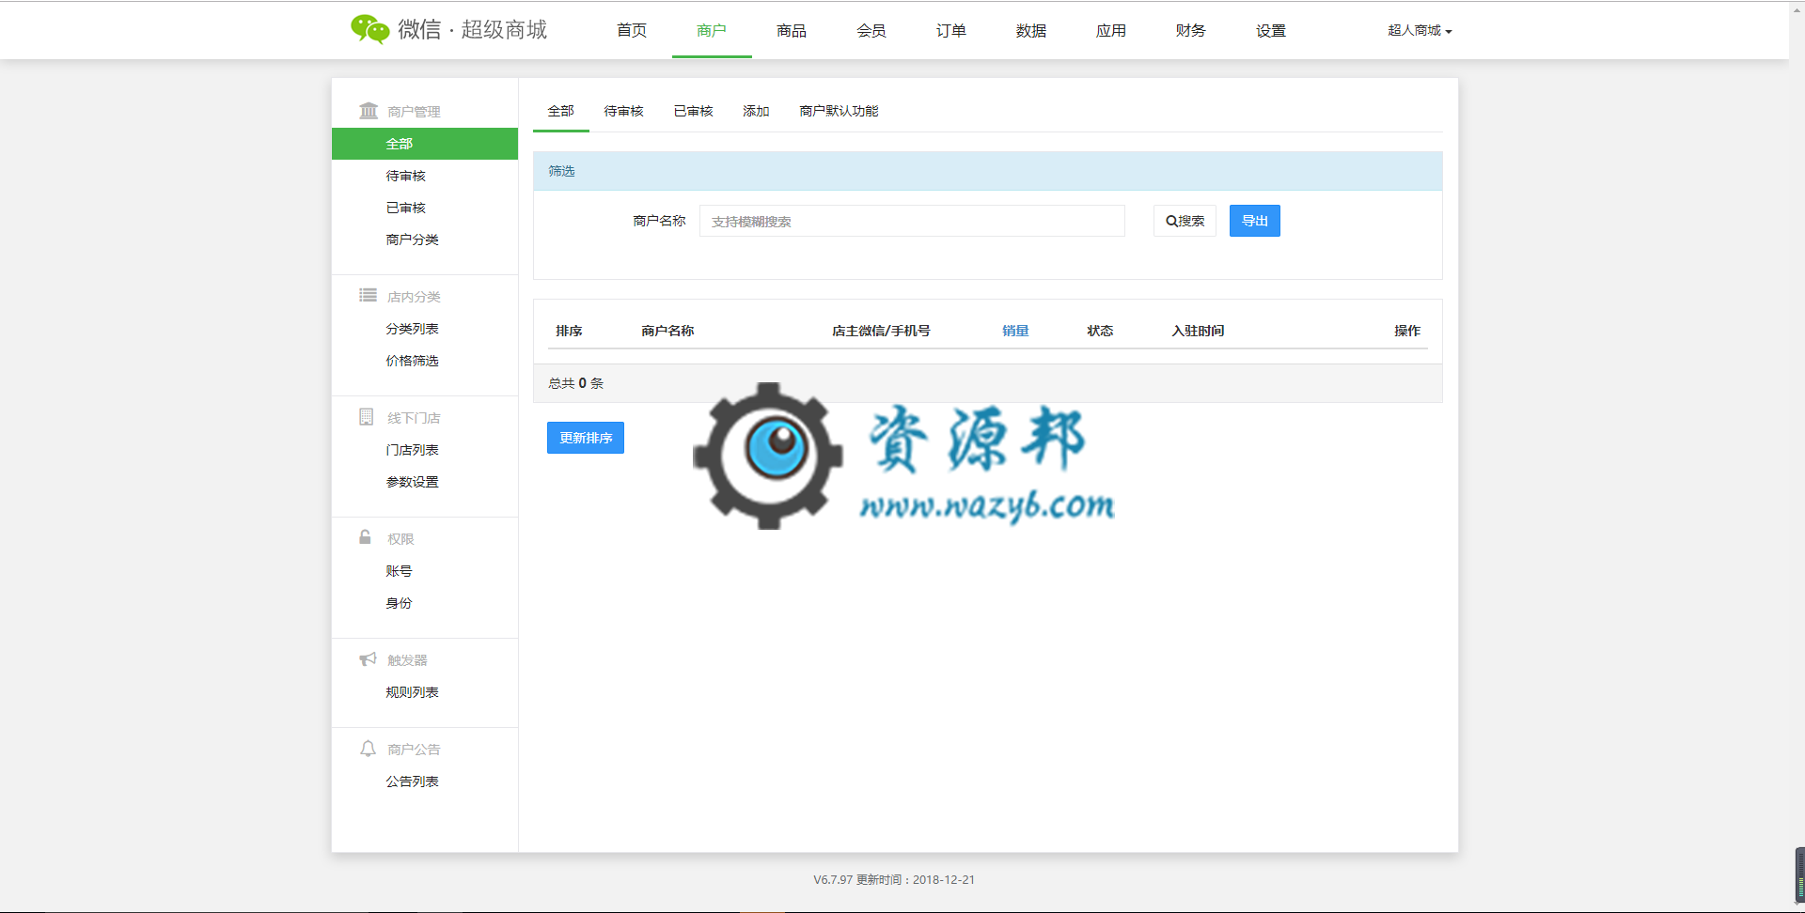Click the 触发器 megaphone icon
The height and width of the screenshot is (913, 1805).
click(368, 659)
